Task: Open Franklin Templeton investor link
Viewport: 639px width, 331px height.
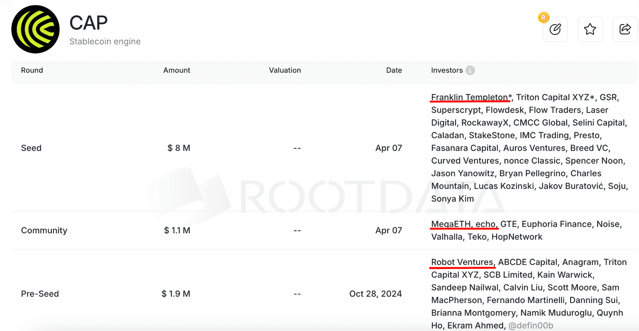Action: (469, 97)
